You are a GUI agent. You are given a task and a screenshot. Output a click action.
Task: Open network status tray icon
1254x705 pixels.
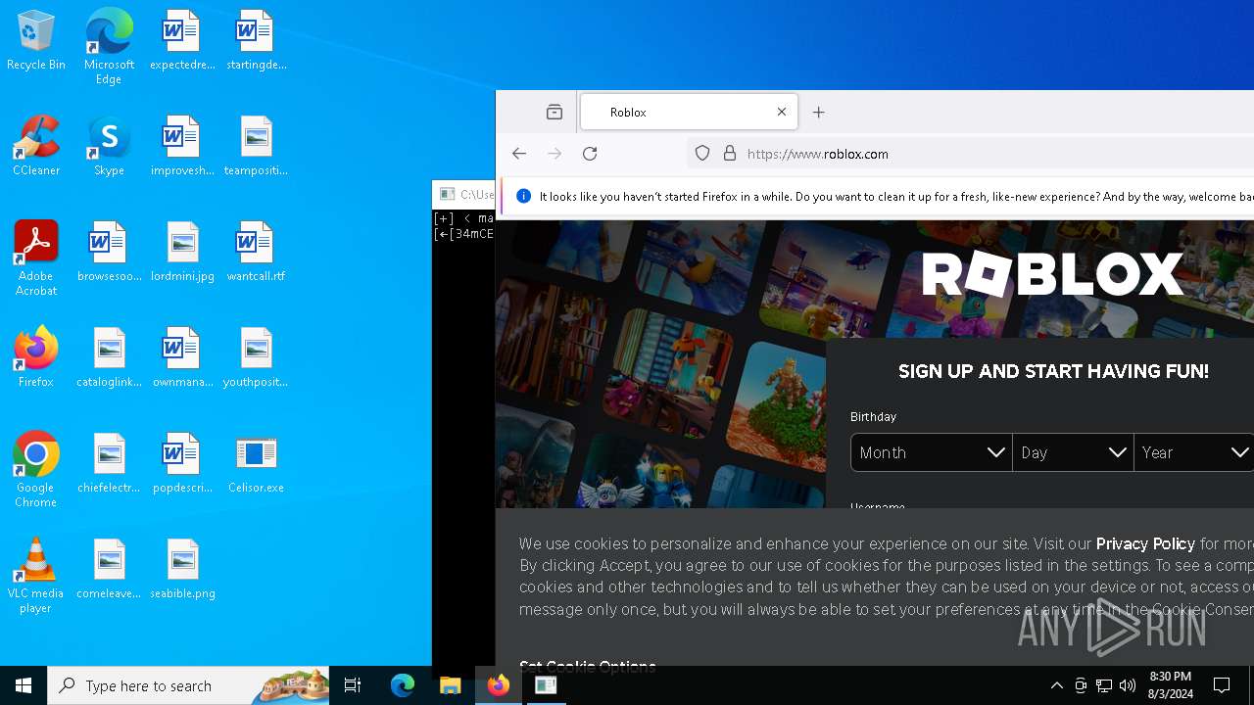coord(1104,685)
